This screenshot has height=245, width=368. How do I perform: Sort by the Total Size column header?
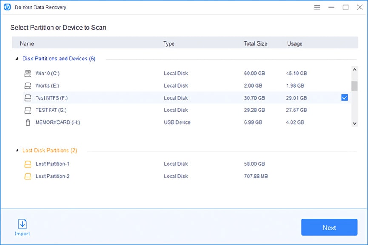pyautogui.click(x=255, y=43)
